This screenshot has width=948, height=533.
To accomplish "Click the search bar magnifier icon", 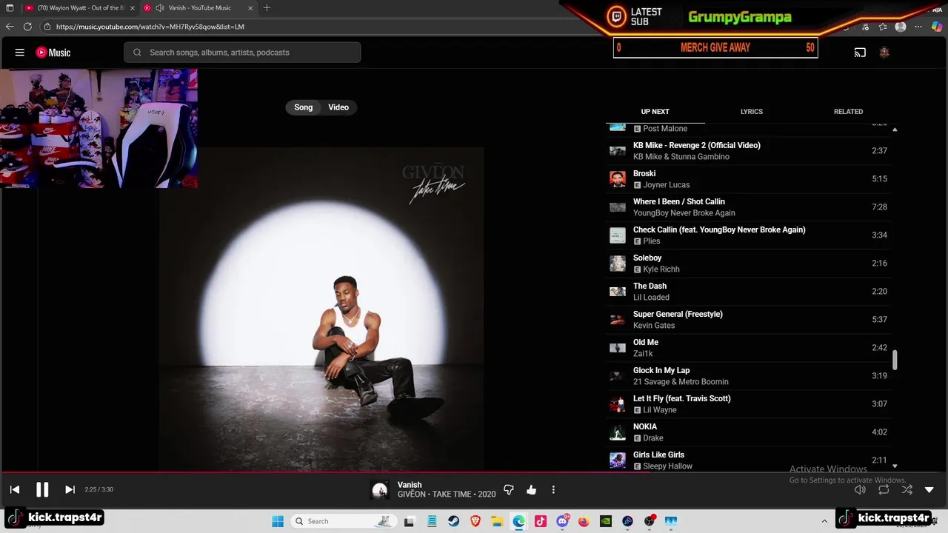I will pyautogui.click(x=137, y=53).
